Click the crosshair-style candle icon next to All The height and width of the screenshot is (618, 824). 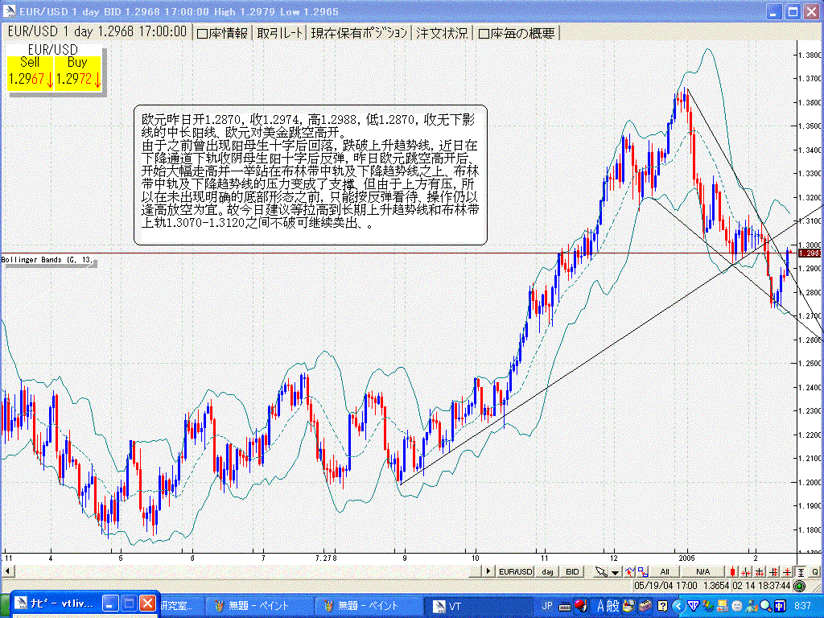click(746, 571)
